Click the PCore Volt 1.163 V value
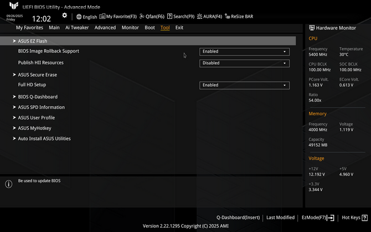Viewport: 371px width, 232px height. pos(316,85)
